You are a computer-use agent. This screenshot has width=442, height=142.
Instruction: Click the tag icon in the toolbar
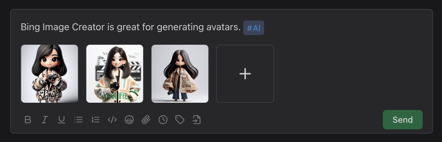[180, 120]
